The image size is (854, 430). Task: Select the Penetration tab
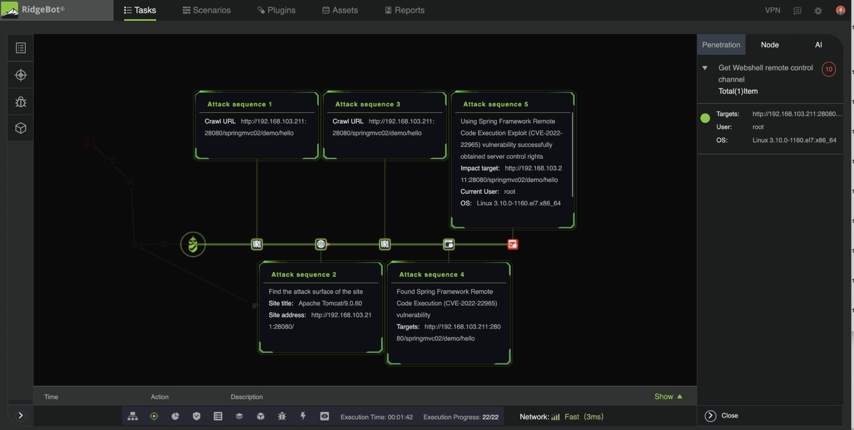(721, 45)
